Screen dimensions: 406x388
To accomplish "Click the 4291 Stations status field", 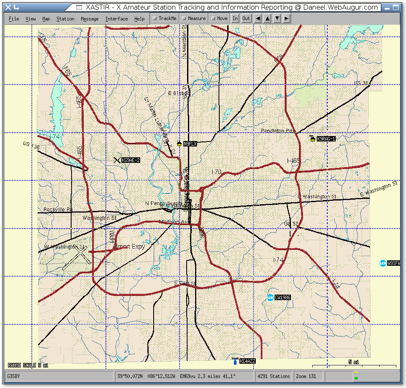I will pyautogui.click(x=274, y=376).
